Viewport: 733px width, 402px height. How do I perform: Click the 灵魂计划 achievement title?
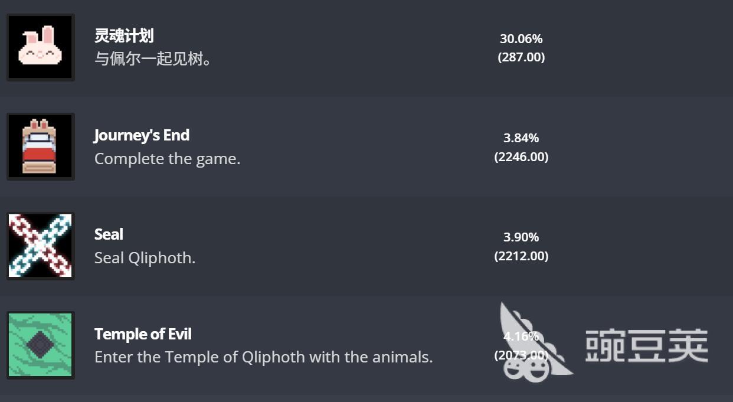pyautogui.click(x=124, y=36)
